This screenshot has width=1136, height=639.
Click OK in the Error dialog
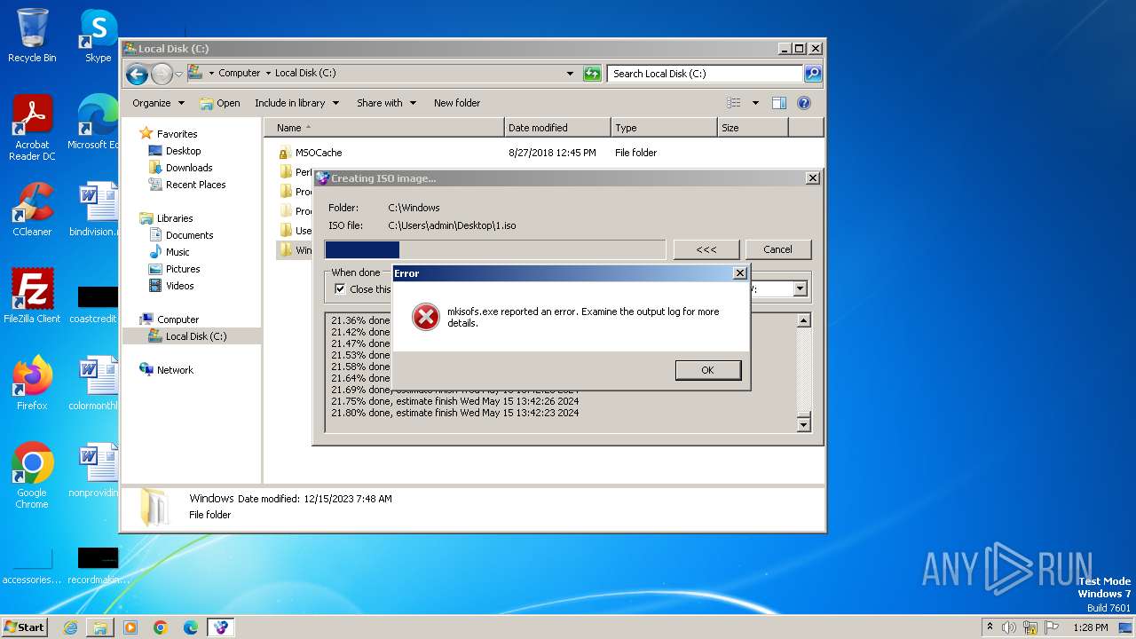coord(707,370)
